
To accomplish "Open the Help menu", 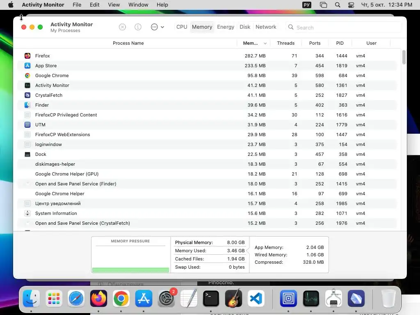I will [x=162, y=5].
